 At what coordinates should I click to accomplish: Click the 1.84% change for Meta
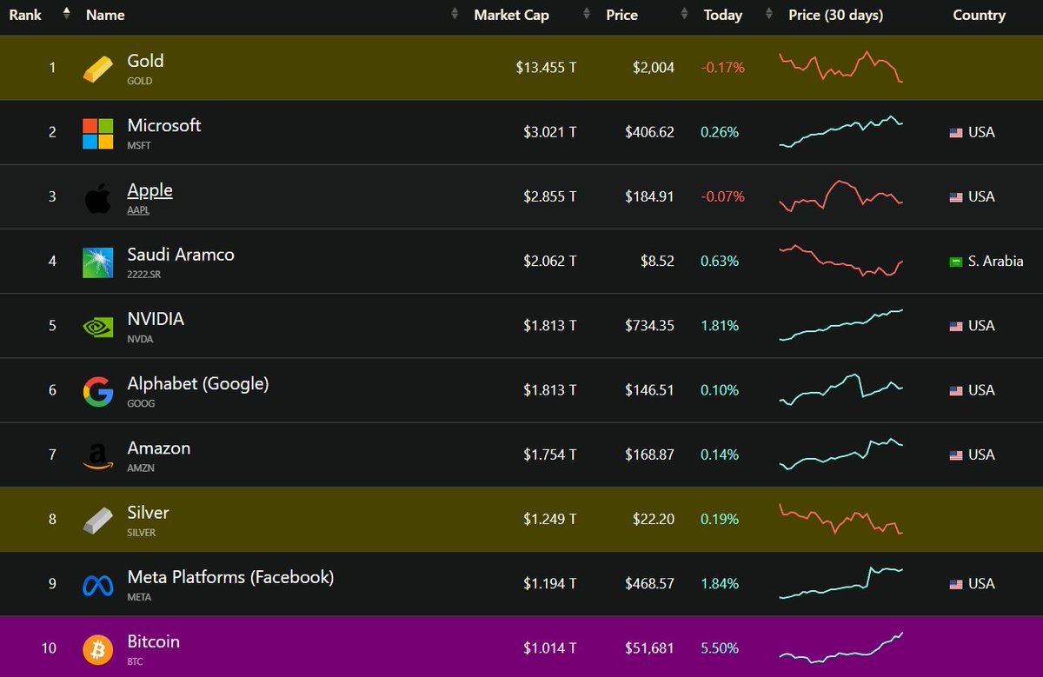[x=720, y=584]
